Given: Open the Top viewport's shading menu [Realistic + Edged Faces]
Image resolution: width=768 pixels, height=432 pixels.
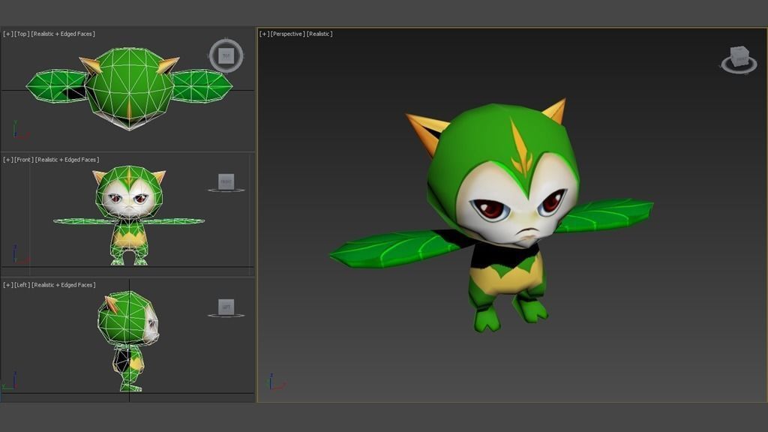Looking at the screenshot, I should click(63, 34).
